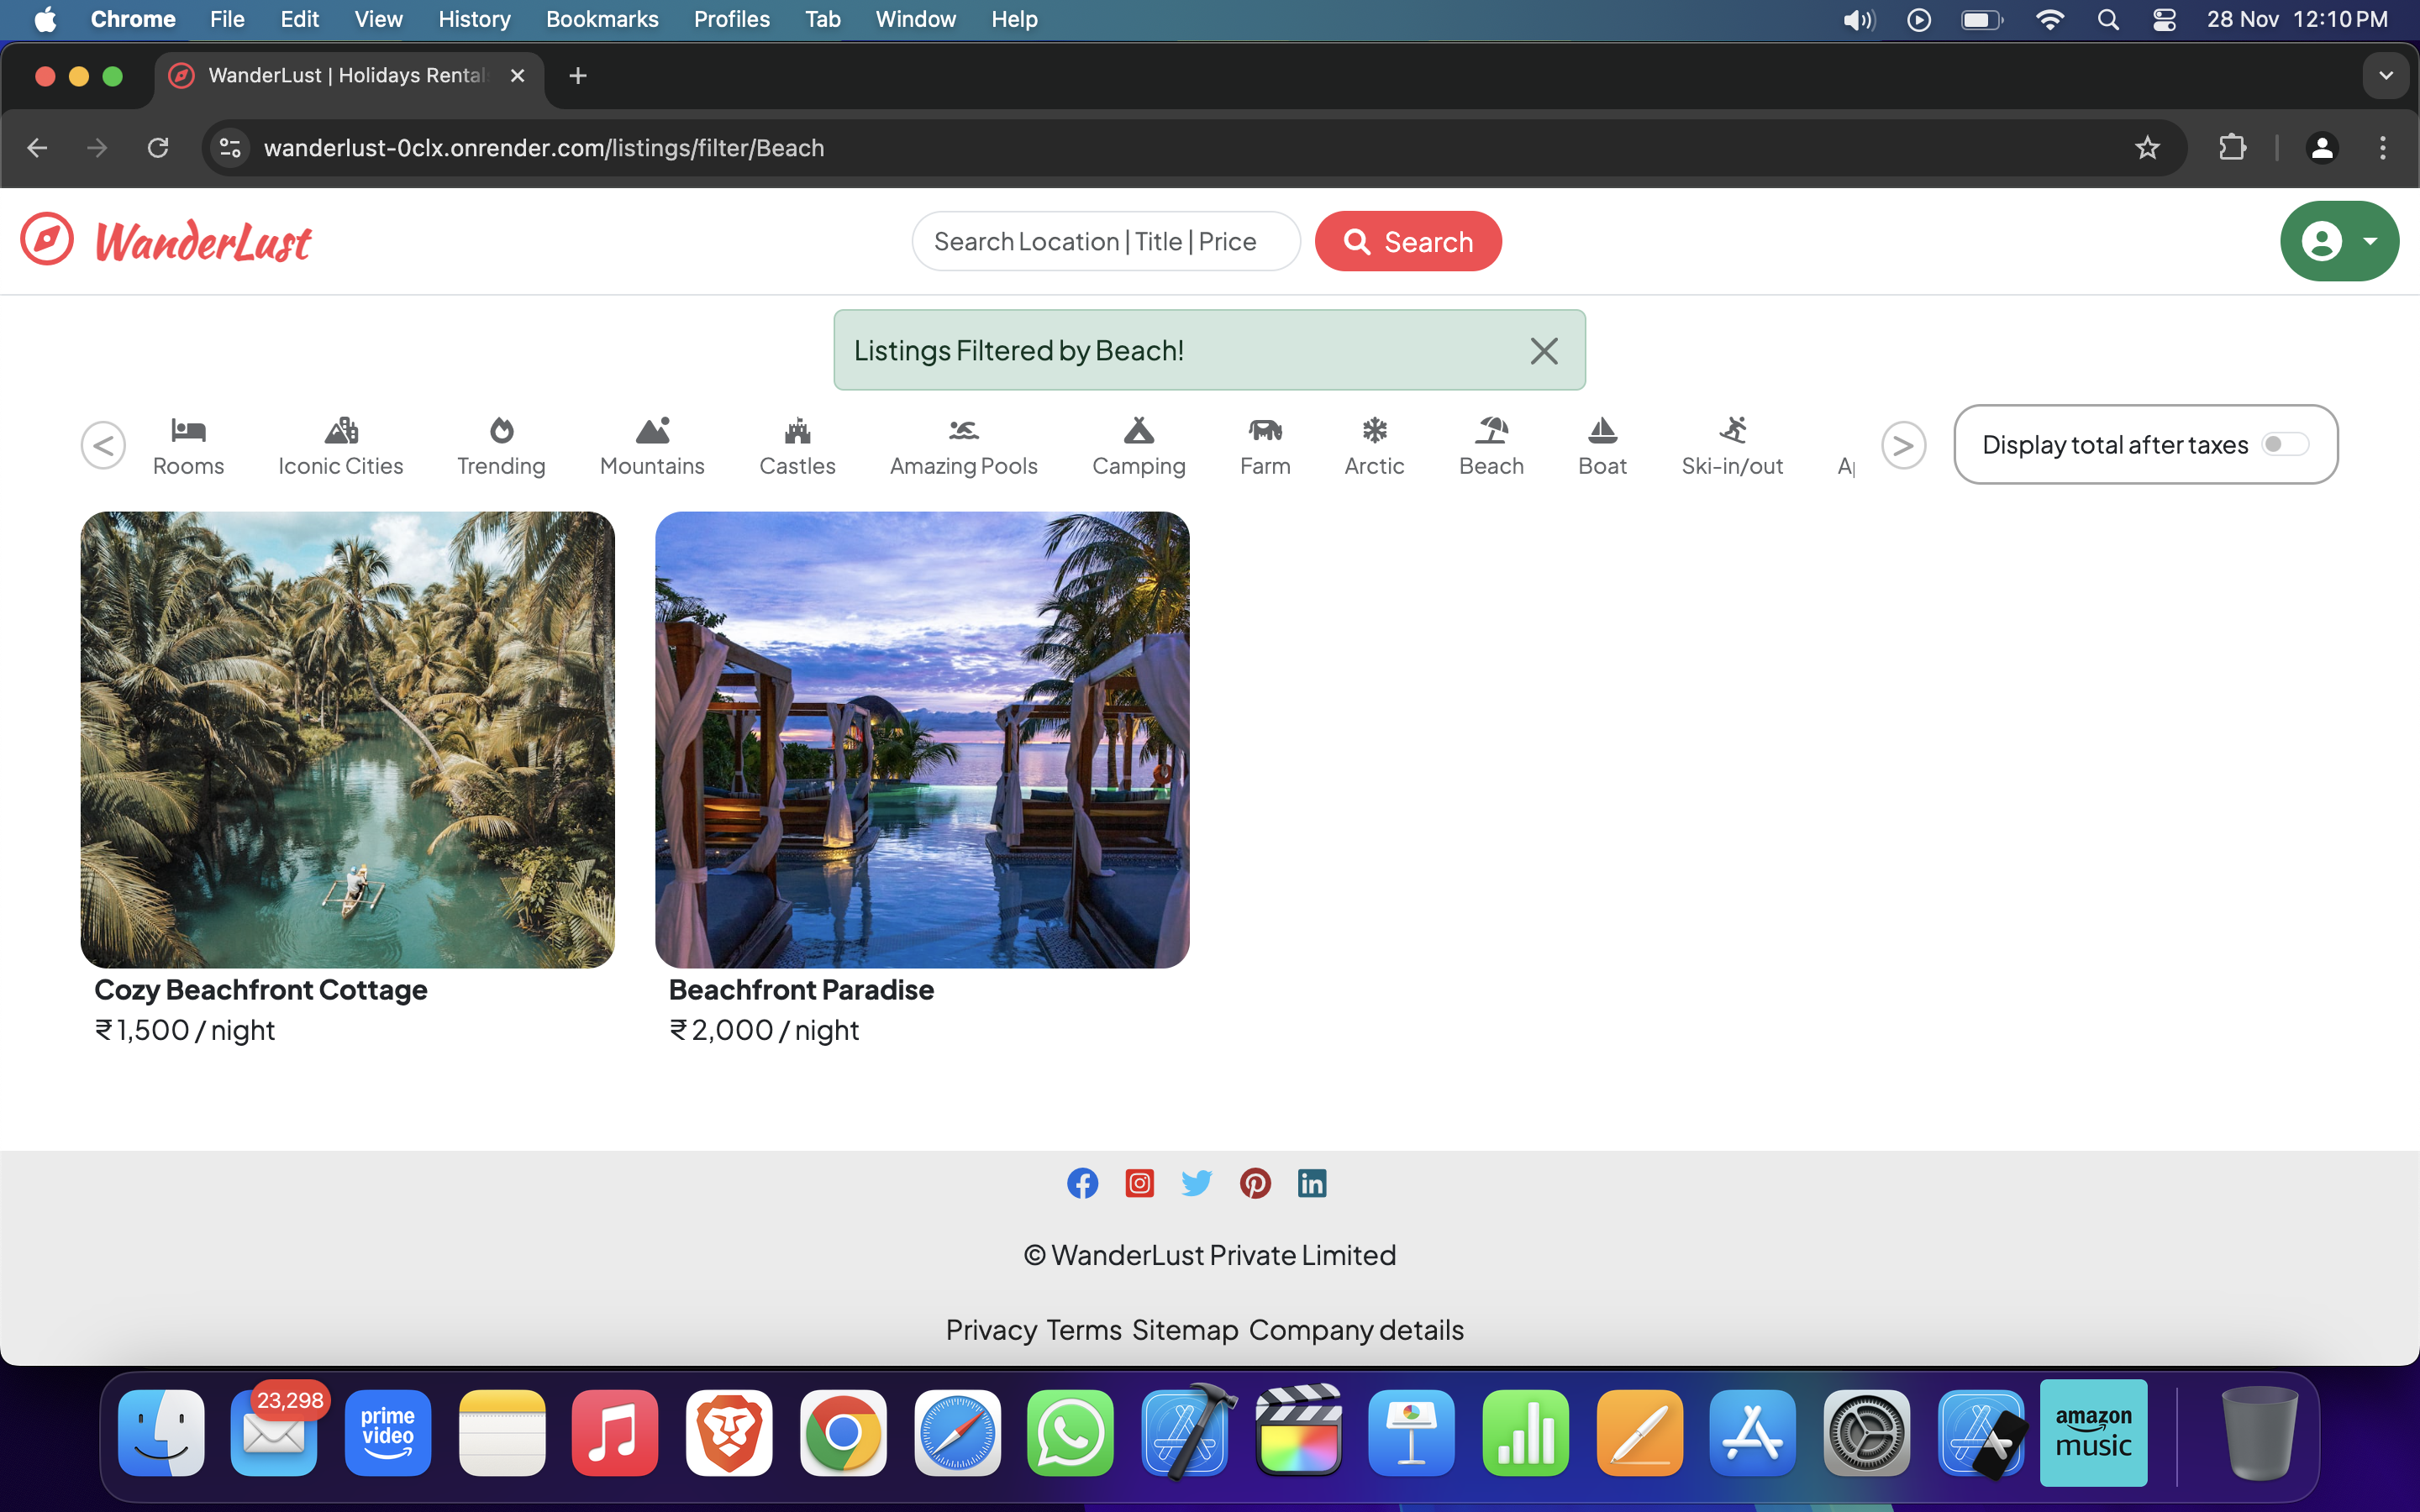Image resolution: width=2420 pixels, height=1512 pixels.
Task: Open the Pinterest footer icon
Action: 1255,1183
